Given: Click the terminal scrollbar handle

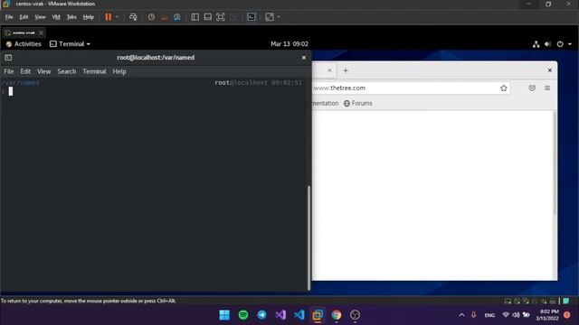Looking at the screenshot, I should [308, 238].
